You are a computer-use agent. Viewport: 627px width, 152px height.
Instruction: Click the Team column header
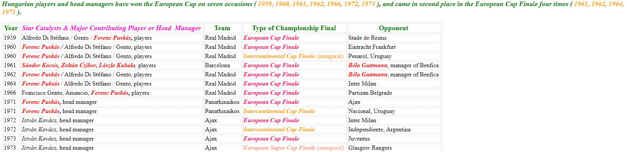(222, 28)
